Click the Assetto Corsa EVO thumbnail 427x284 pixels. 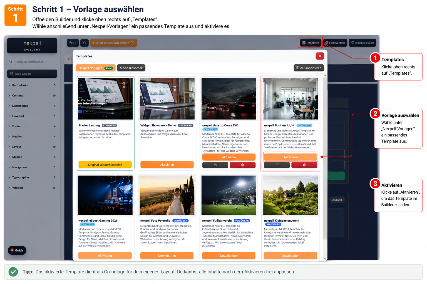(229, 99)
